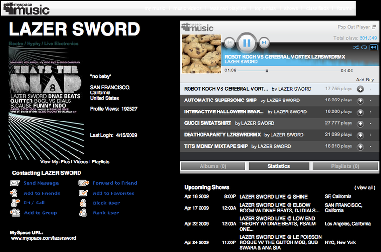381x252 pixels.
Task: Click the Rank User icon
Action: coord(83,212)
